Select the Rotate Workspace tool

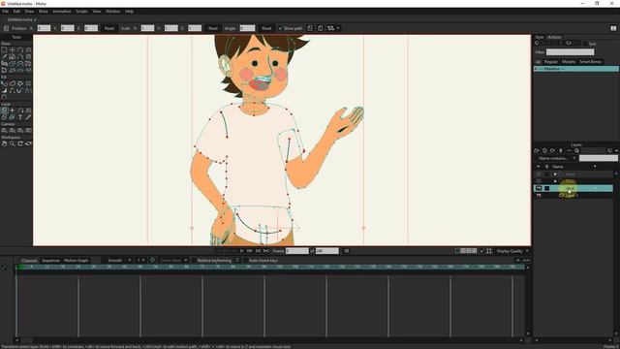pyautogui.click(x=20, y=143)
